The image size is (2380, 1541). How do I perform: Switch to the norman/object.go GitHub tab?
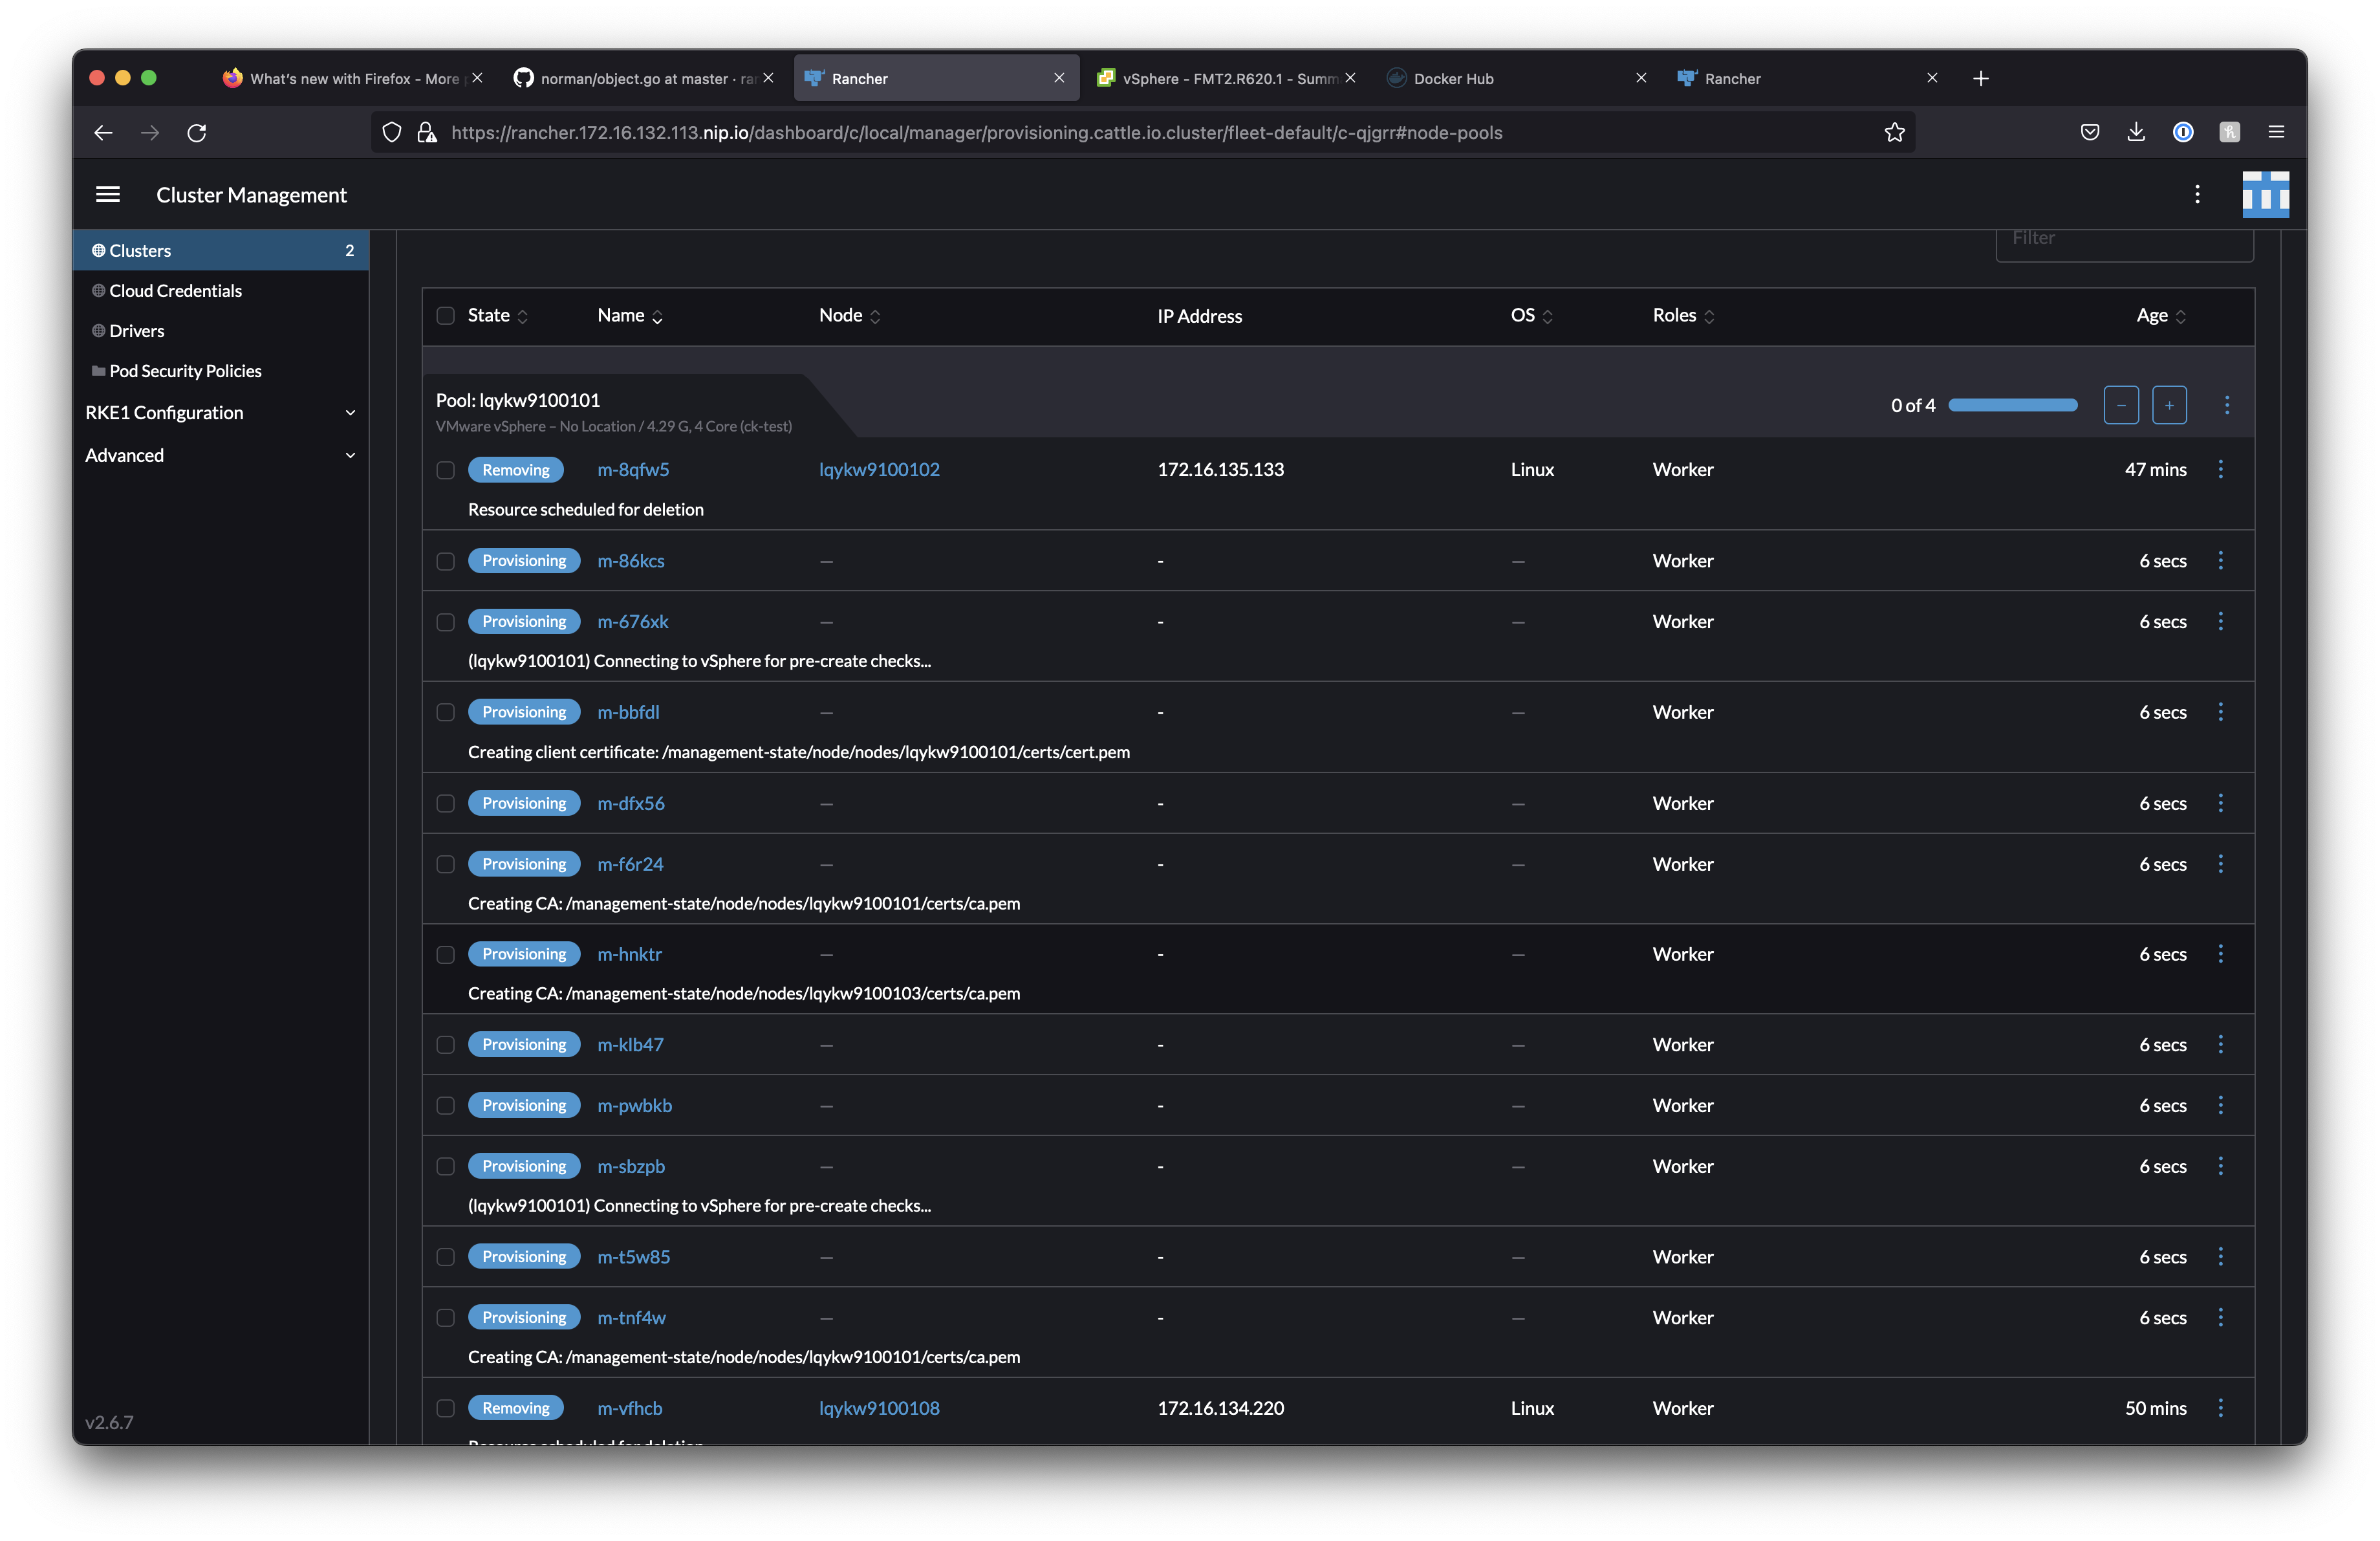(644, 79)
